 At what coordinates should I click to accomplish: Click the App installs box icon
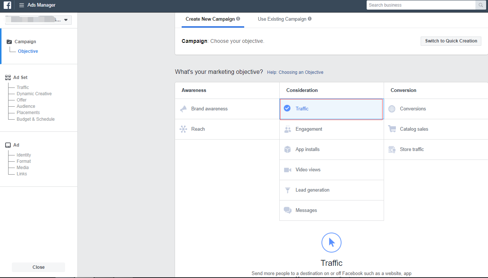coord(287,150)
